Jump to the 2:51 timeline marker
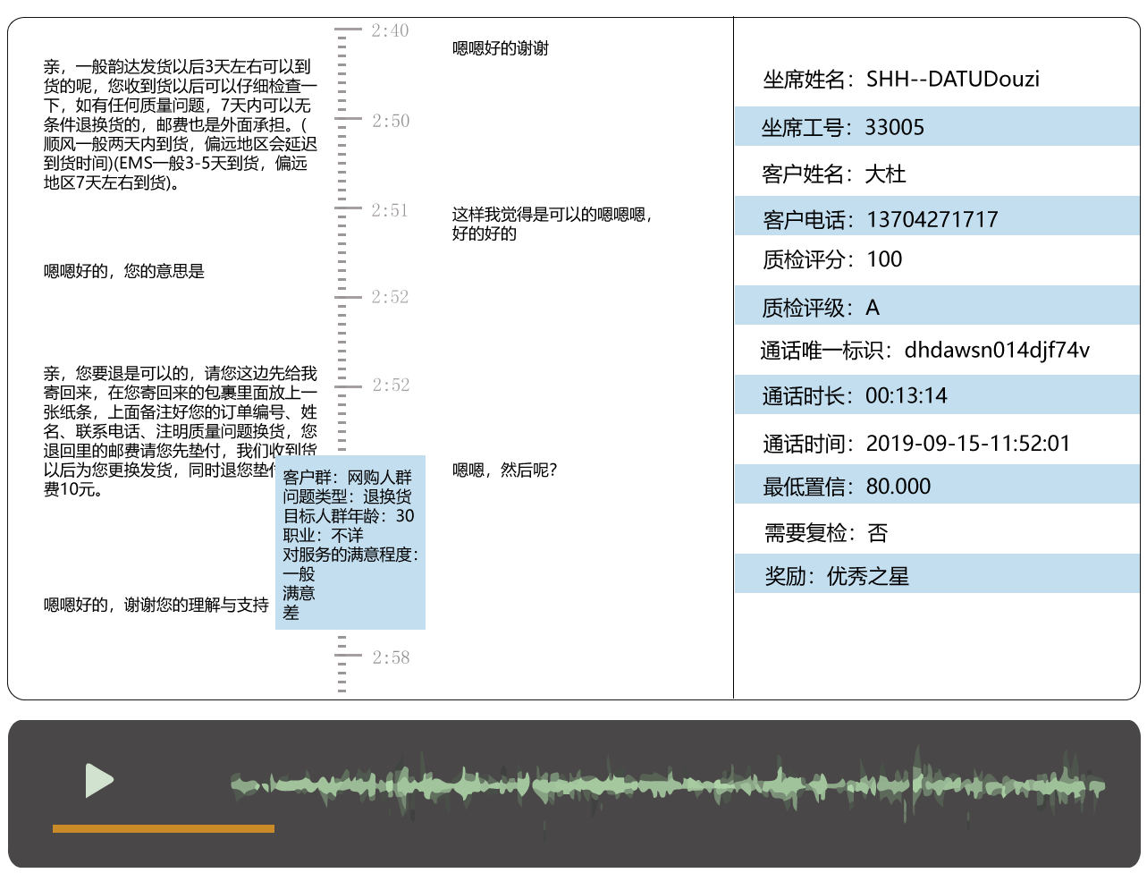Screen dimensions: 1147x873 [389, 210]
